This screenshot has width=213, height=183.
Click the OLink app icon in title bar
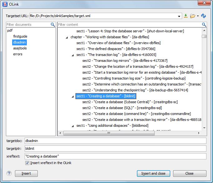(x=5, y=4)
